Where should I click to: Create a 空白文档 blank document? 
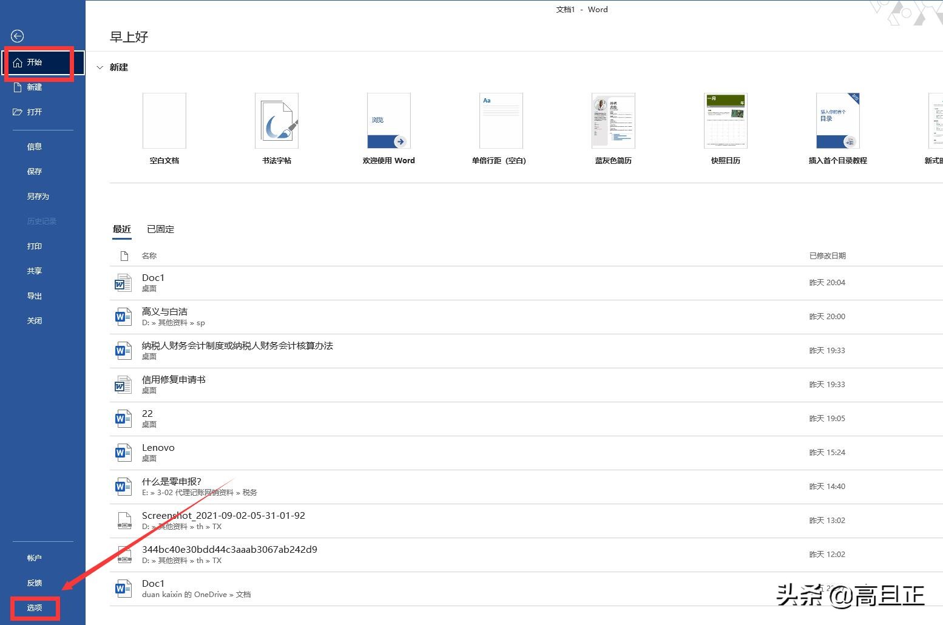pos(164,129)
